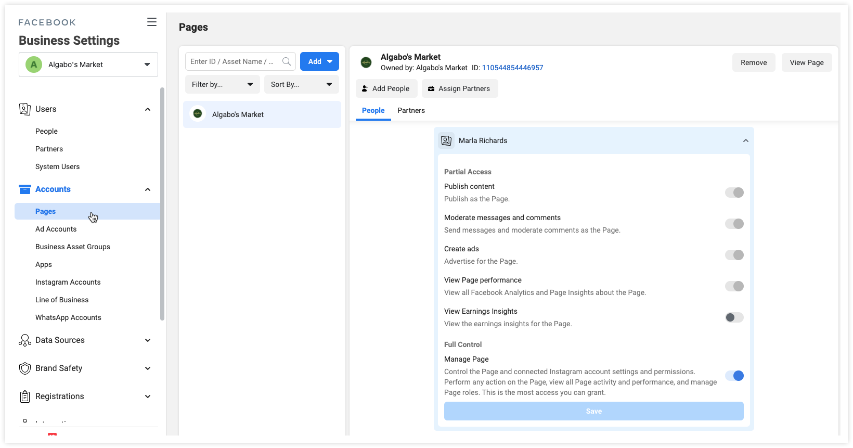Click the Users section icon

[x=25, y=109]
